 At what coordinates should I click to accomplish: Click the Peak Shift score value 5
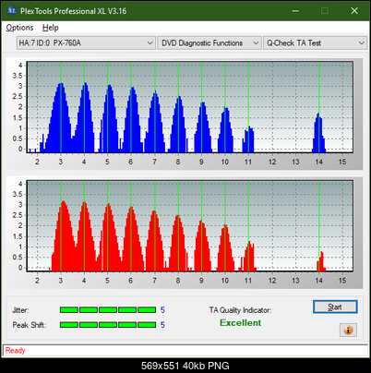[x=162, y=325]
